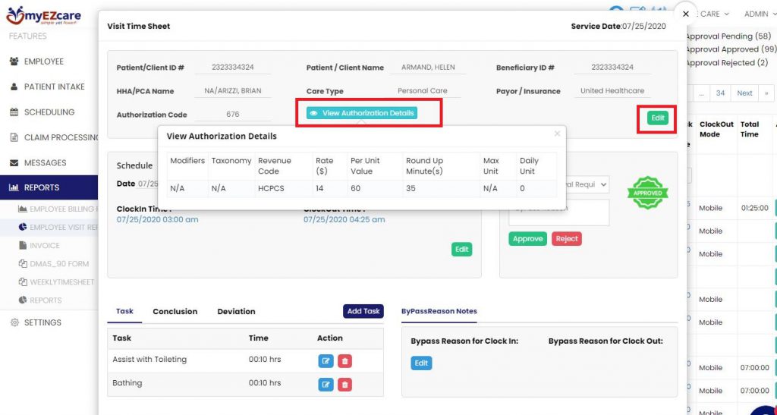Click the Patient / Client Name field
The height and width of the screenshot is (415, 777).
[428, 68]
